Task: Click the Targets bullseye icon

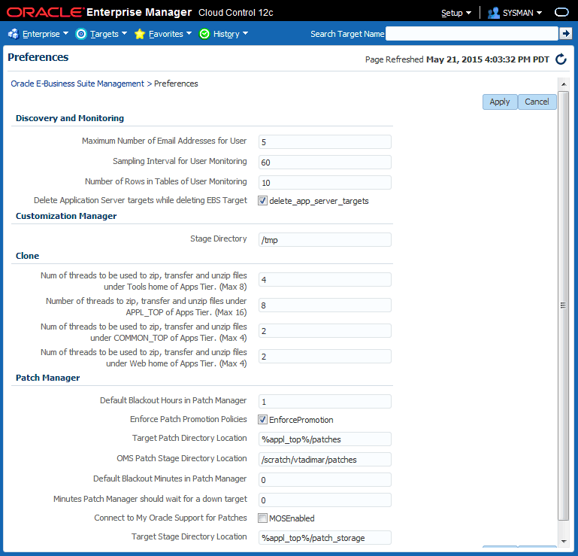Action: click(80, 34)
